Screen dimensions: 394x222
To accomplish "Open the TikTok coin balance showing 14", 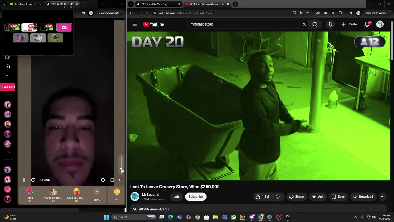I will click(x=117, y=195).
